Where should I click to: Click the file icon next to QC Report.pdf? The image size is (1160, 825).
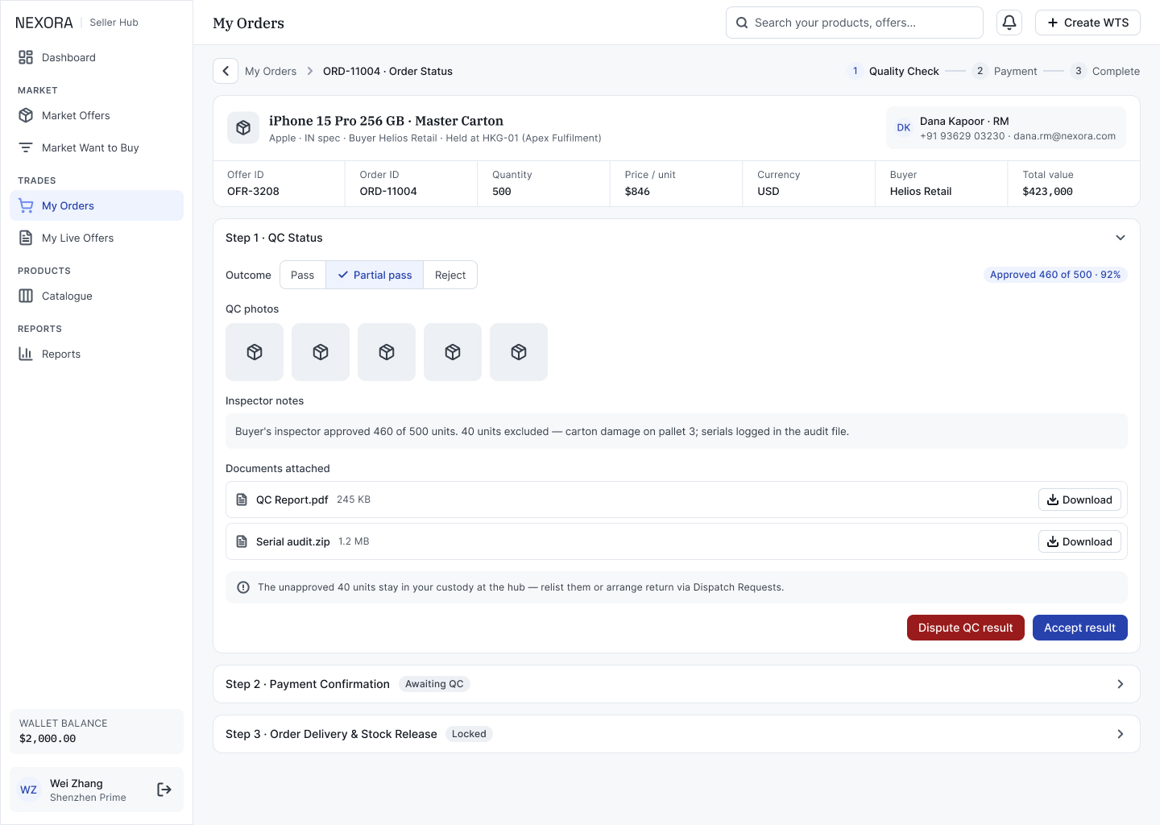point(242,500)
